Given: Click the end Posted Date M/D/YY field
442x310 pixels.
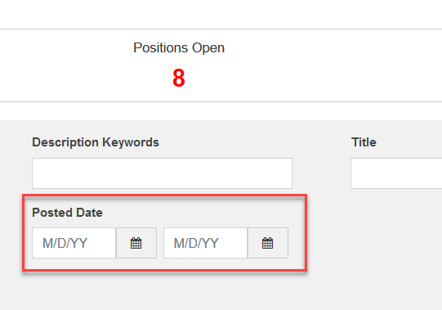Looking at the screenshot, I should [x=206, y=243].
